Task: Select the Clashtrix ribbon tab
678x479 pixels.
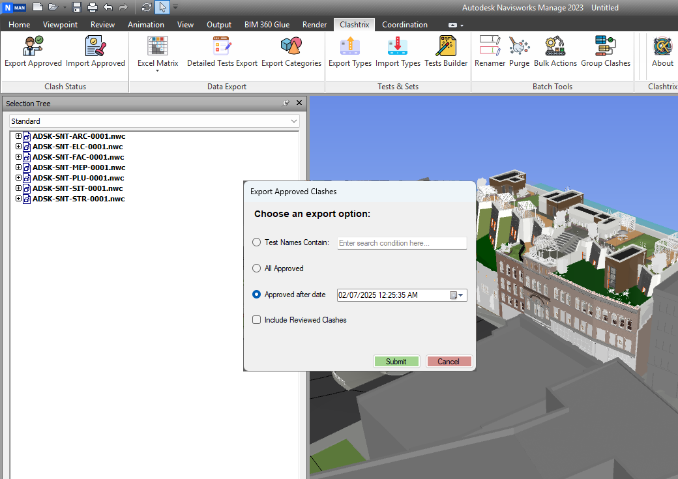Action: [x=354, y=25]
